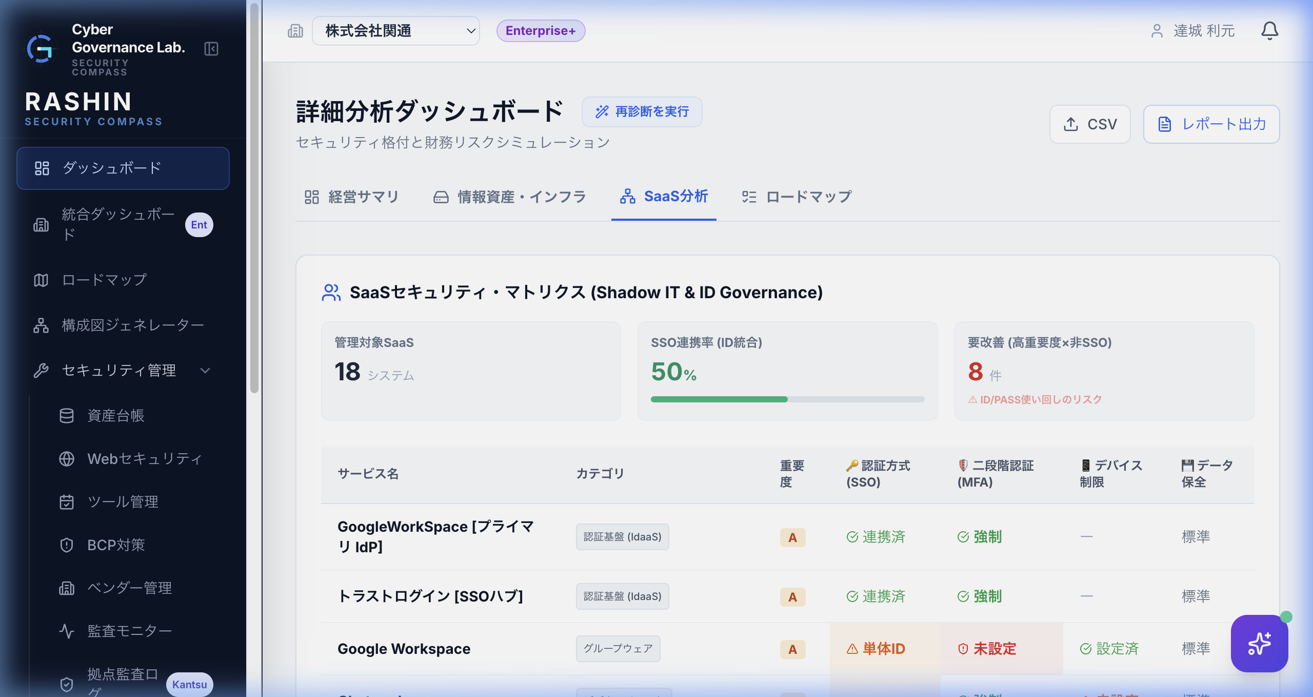Open the 株式会社関通 company dropdown
Screen dimensions: 1313x697
[396, 31]
